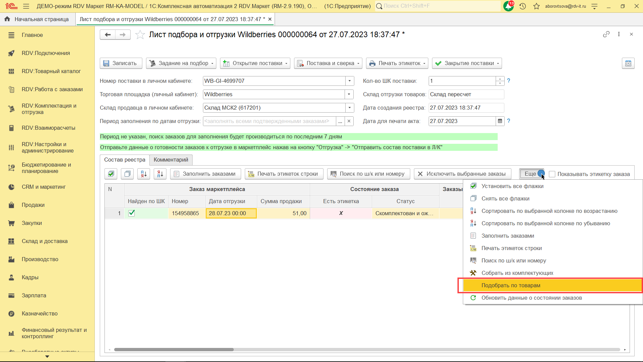Open the history clock icon
Image resolution: width=643 pixels, height=362 pixels.
coord(522,6)
